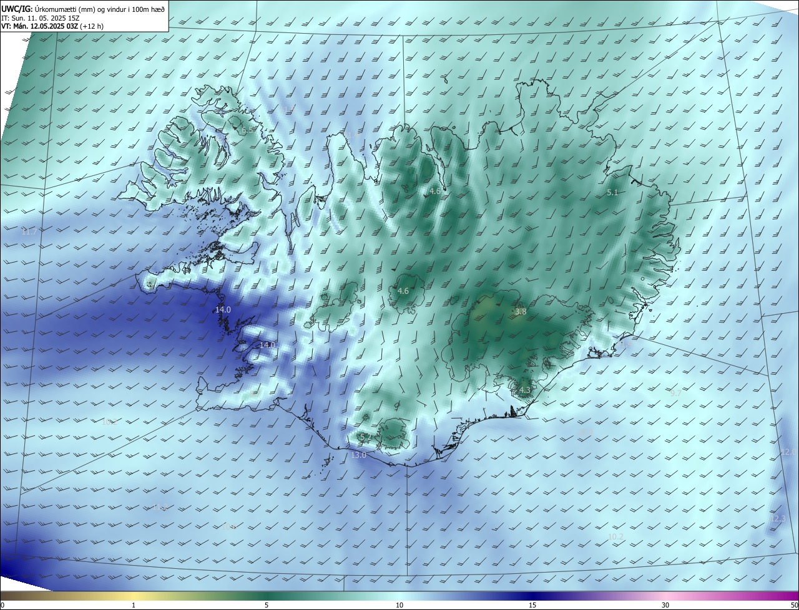Click the "30" tick on the color scale
This screenshot has width=799, height=610.
pos(665,605)
